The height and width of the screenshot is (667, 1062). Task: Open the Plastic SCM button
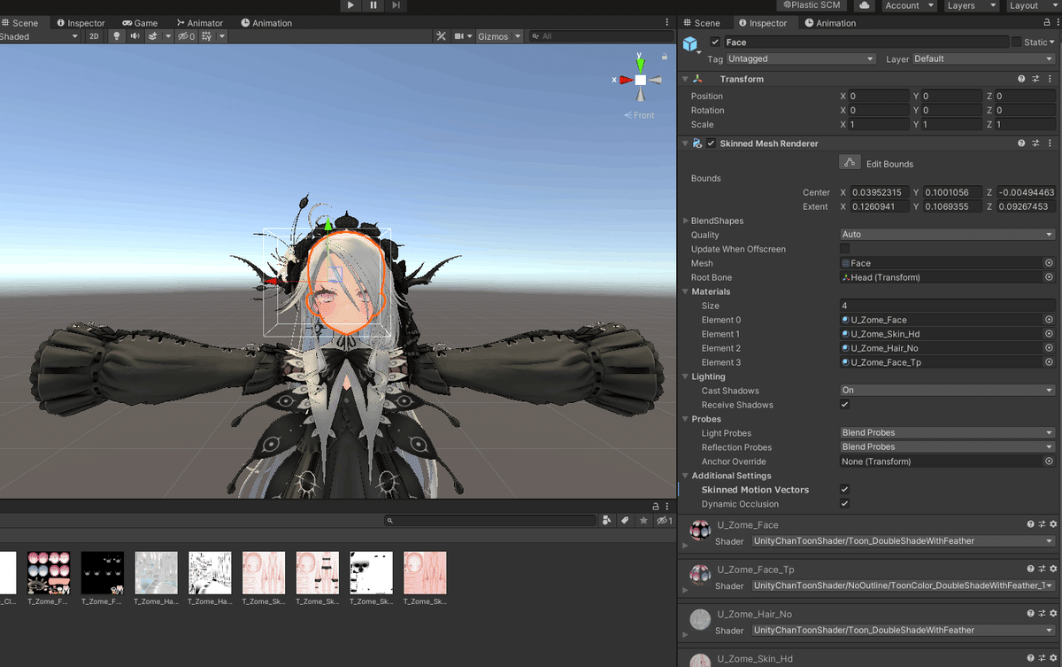click(812, 5)
